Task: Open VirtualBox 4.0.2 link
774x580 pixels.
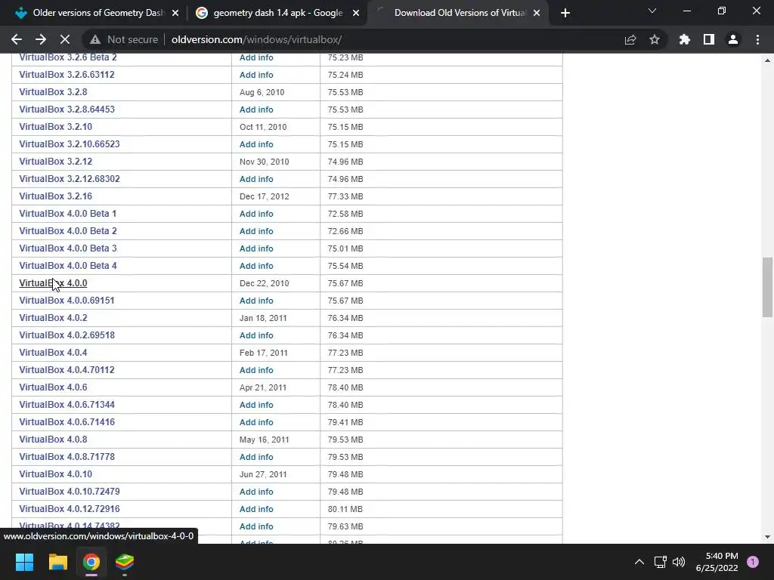Action: (53, 318)
